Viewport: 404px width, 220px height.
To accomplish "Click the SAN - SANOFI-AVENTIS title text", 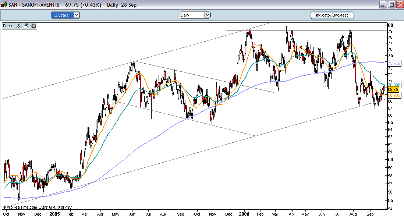I will (x=34, y=5).
